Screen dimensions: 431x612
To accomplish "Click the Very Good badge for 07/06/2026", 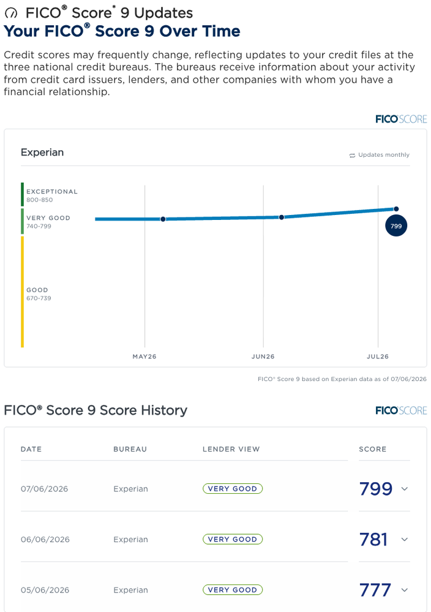I will (x=233, y=489).
